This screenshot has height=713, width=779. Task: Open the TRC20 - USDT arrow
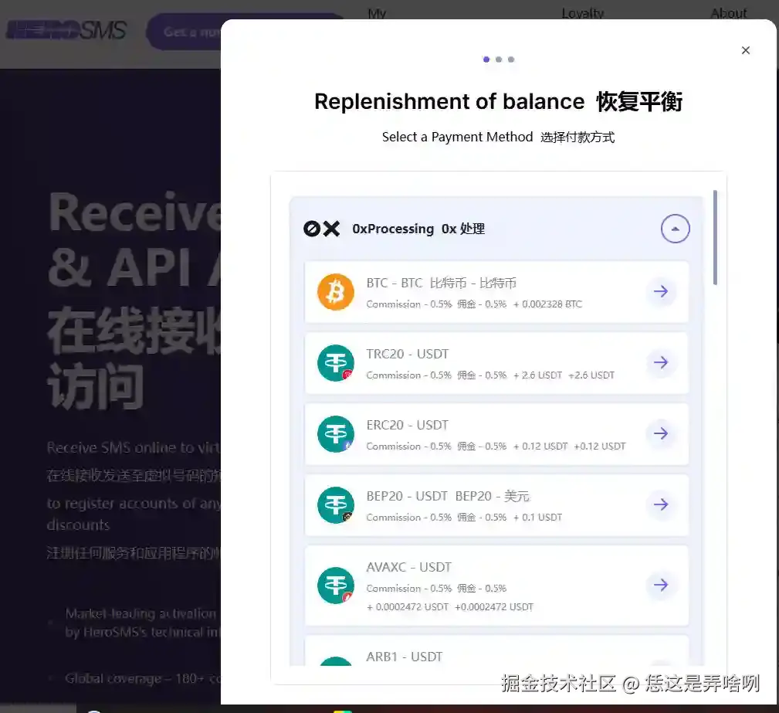(x=661, y=362)
